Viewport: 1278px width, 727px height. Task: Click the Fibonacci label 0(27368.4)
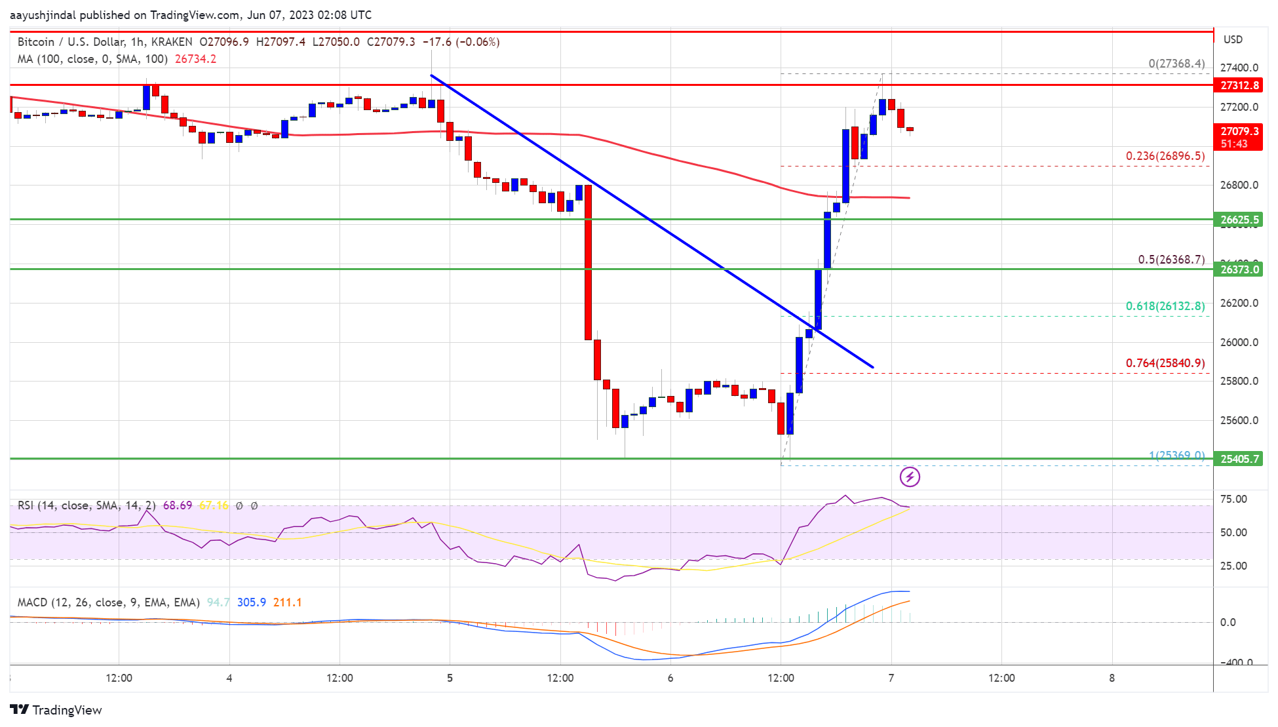click(1176, 64)
